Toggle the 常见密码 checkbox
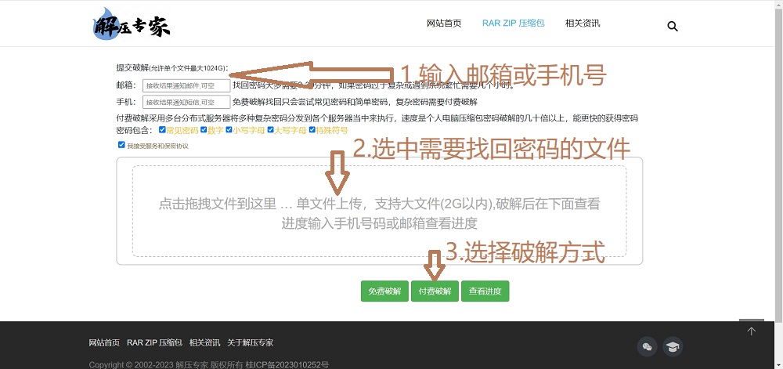 162,130
